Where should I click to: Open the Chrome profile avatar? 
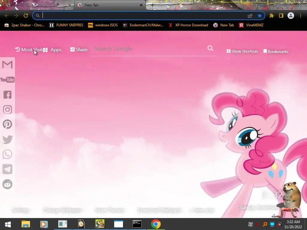tap(291, 16)
